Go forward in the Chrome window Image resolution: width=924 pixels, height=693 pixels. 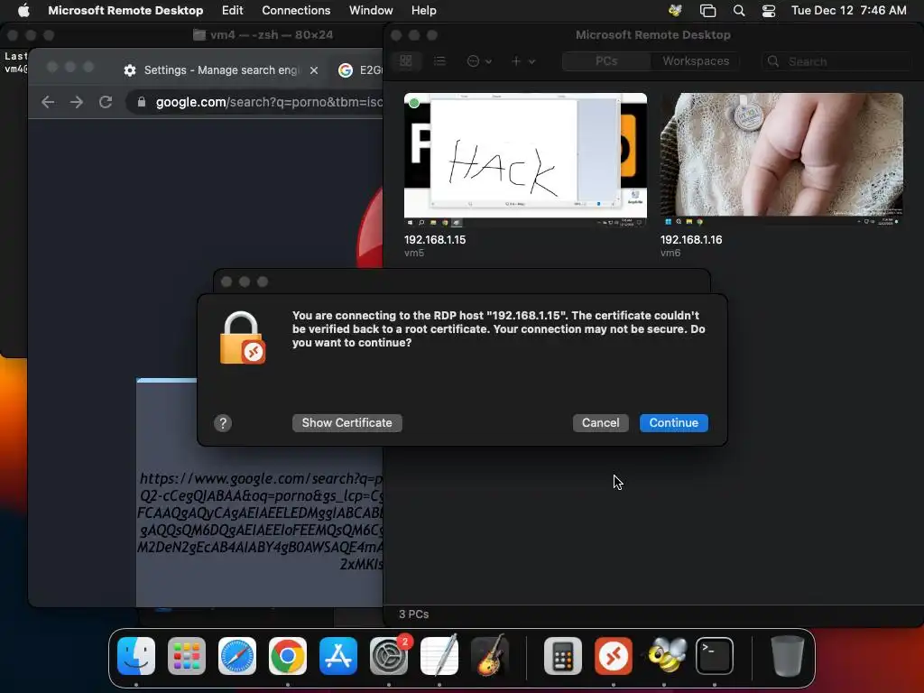[77, 102]
